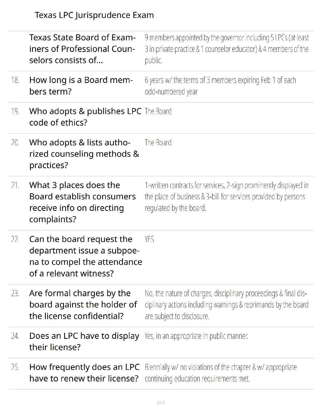
Task: Click question 'Are formal charges... confidential?'
Action: [x=83, y=305]
